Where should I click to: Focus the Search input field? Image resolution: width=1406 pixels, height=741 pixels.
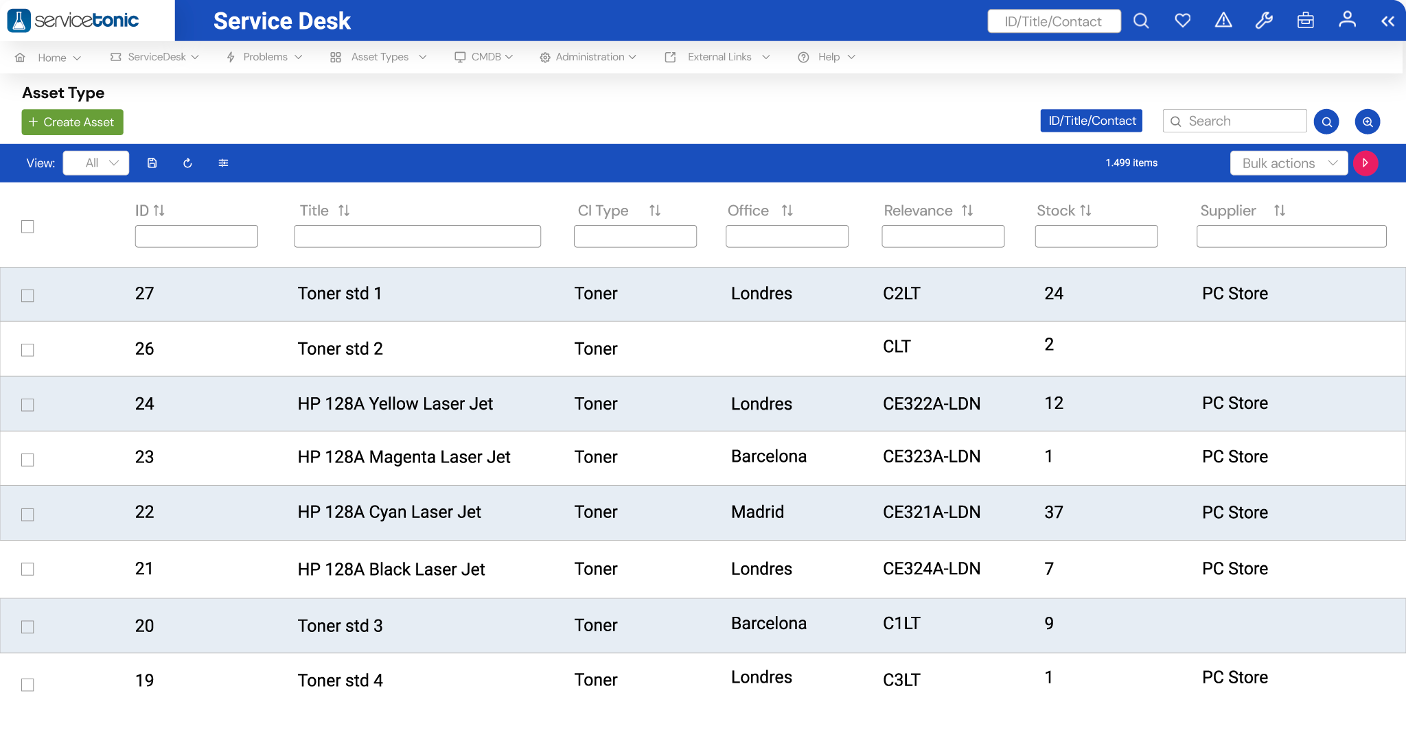click(x=1234, y=121)
